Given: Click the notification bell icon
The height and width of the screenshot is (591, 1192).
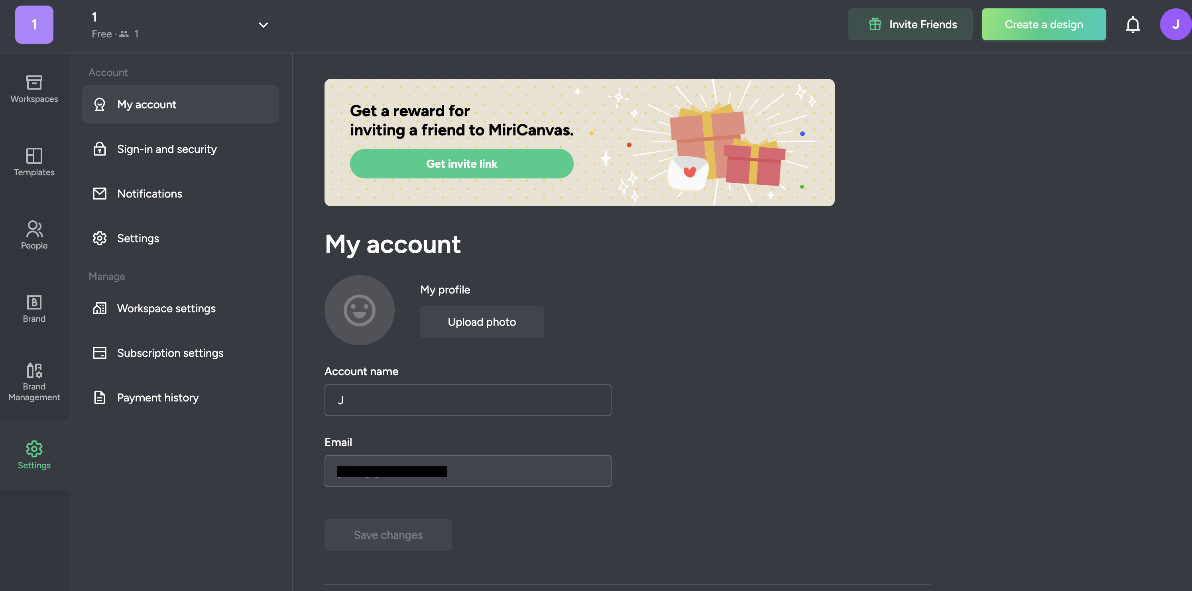Looking at the screenshot, I should (x=1133, y=24).
